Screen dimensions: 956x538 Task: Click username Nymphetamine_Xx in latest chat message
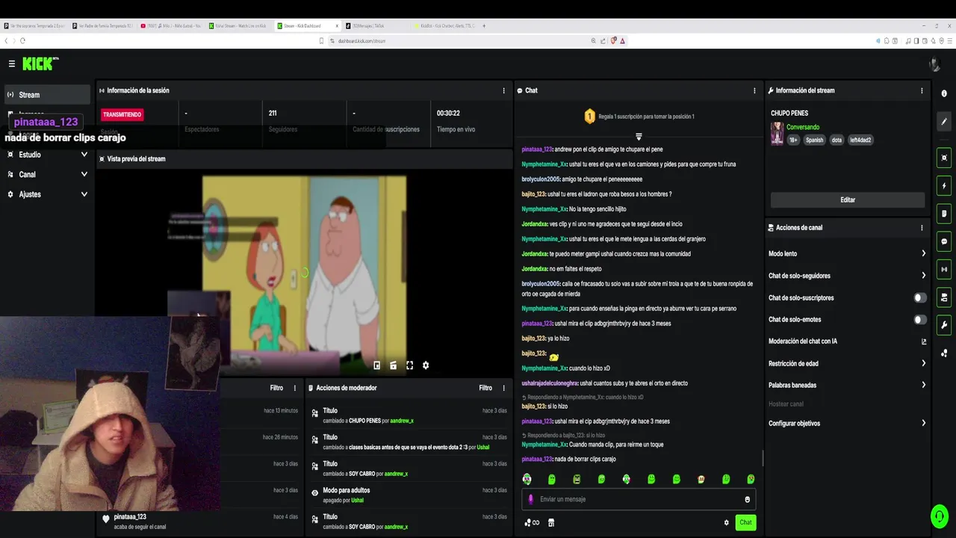(x=544, y=445)
